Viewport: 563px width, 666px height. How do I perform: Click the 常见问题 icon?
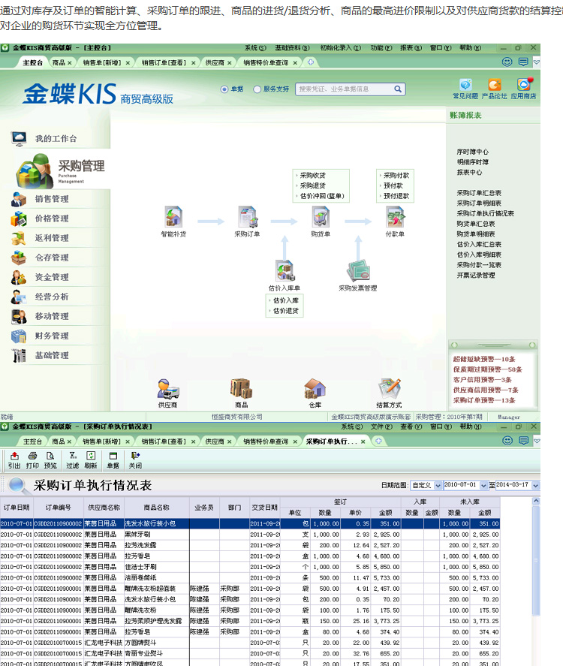465,85
